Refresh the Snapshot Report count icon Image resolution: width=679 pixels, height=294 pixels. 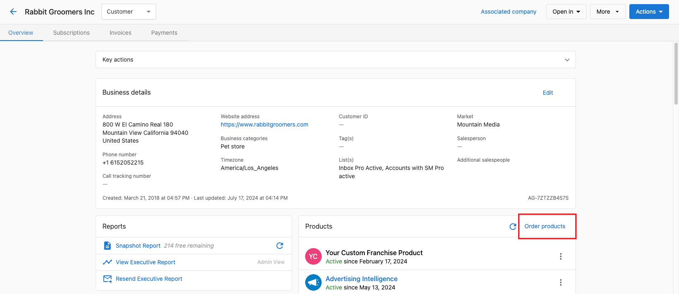pos(280,246)
